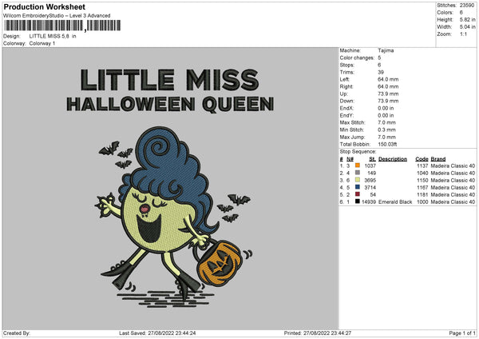Click the 'Page 1 of 1' indicator

[x=462, y=333]
